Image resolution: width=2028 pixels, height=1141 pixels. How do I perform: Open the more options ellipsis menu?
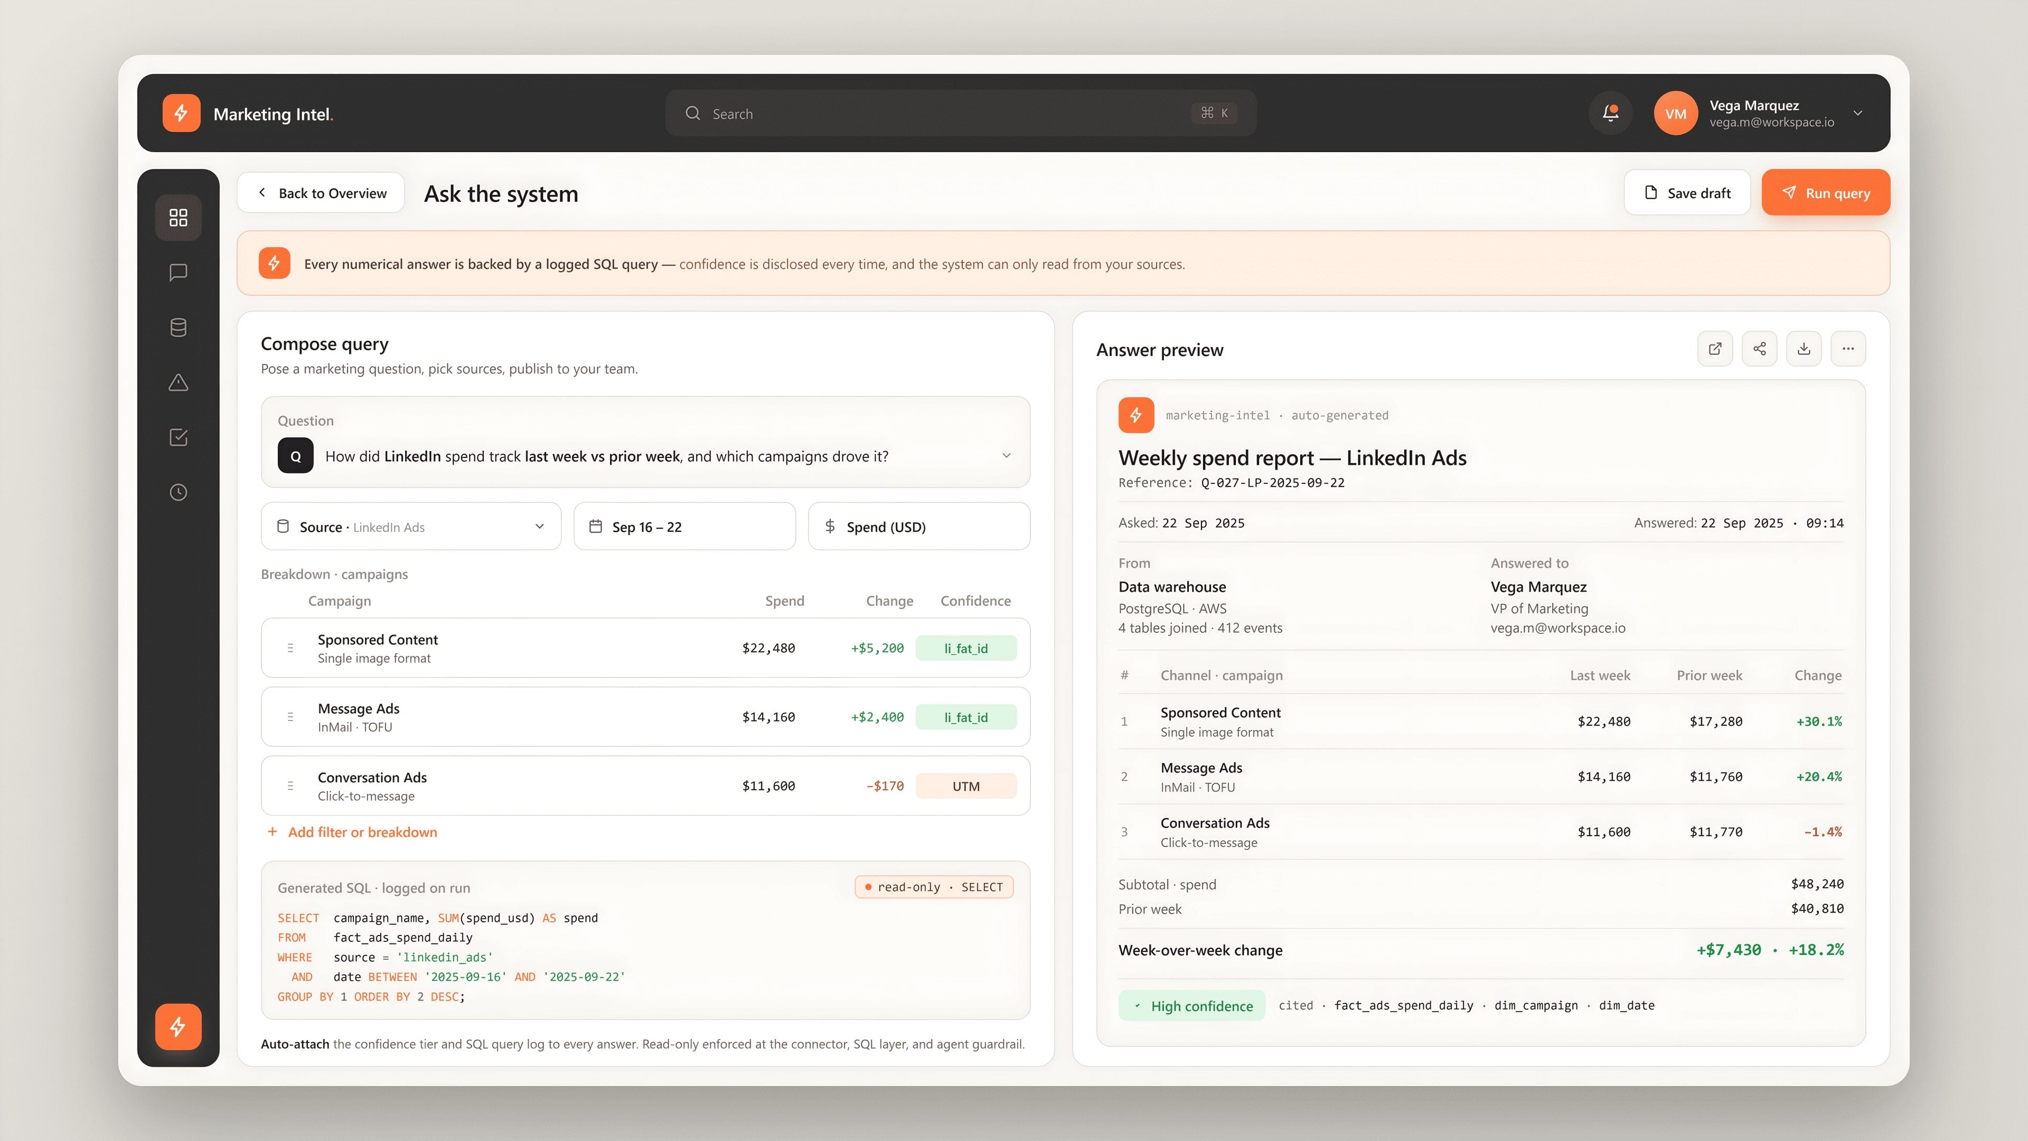(x=1848, y=349)
